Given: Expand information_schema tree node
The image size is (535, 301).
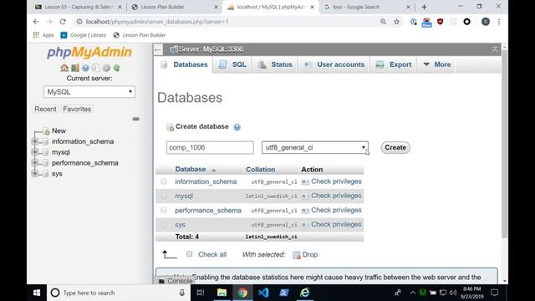Looking at the screenshot, I should 35,141.
